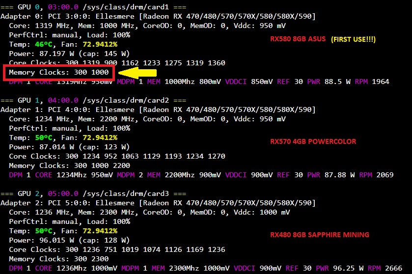The height and width of the screenshot is (274, 412).
Task: Click the Power 96.015 W reading
Action: [69, 240]
